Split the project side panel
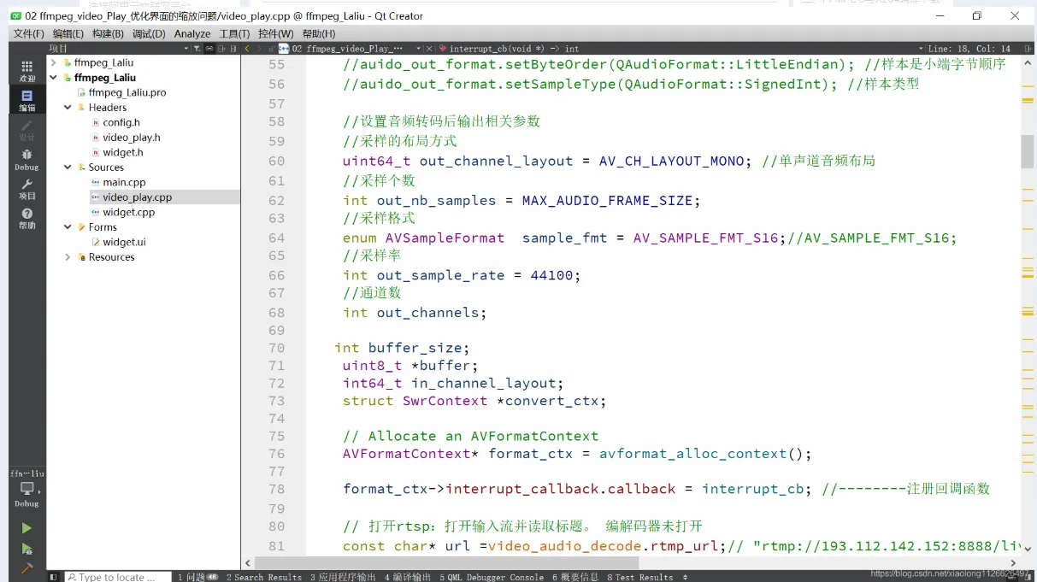The height and width of the screenshot is (582, 1037). (x=221, y=49)
